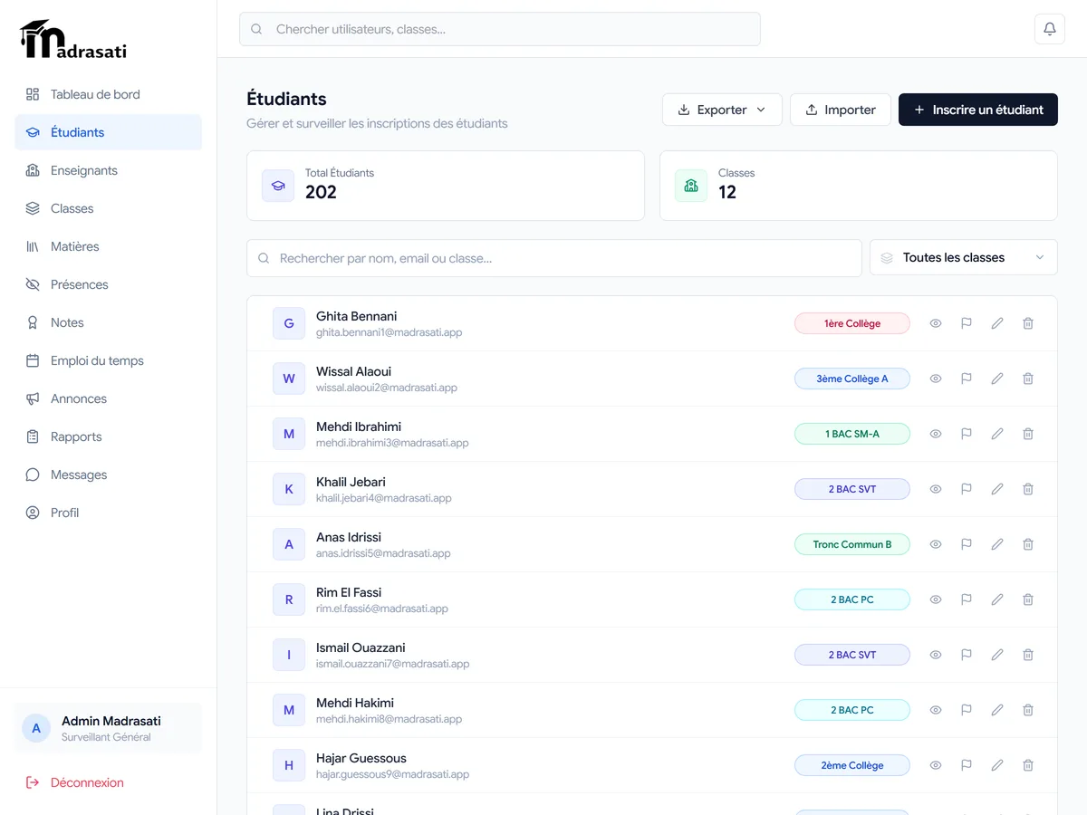Go to Enseignants section
1087x815 pixels.
(108, 170)
